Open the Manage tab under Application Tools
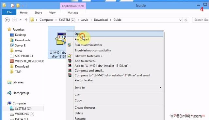Image resolution: width=209 pixels, height=120 pixels. point(73,12)
